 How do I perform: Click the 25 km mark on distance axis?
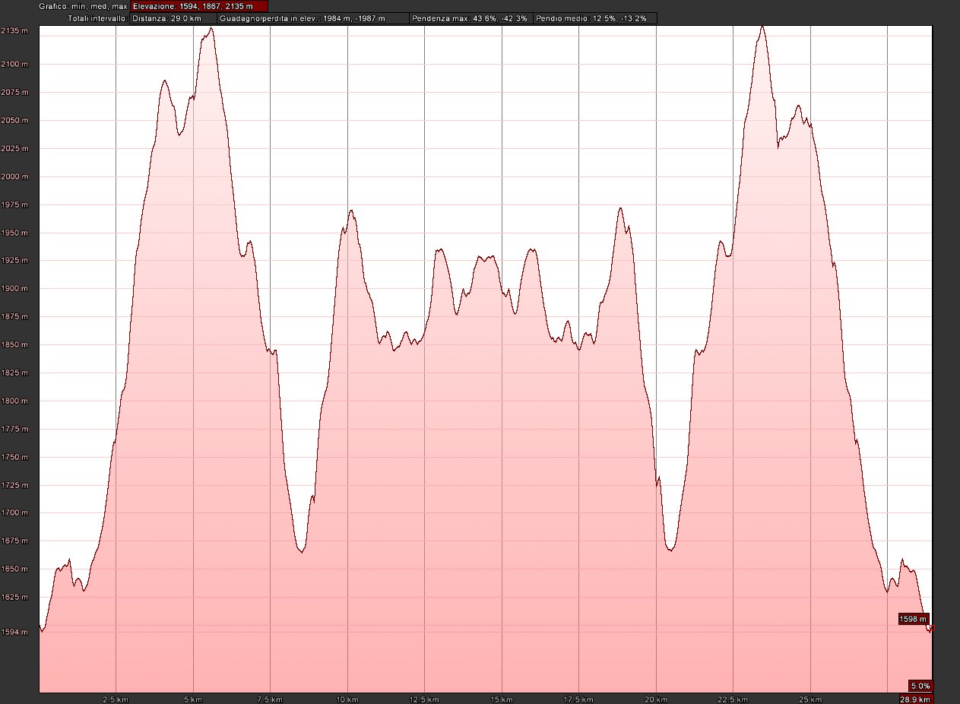pyautogui.click(x=810, y=698)
